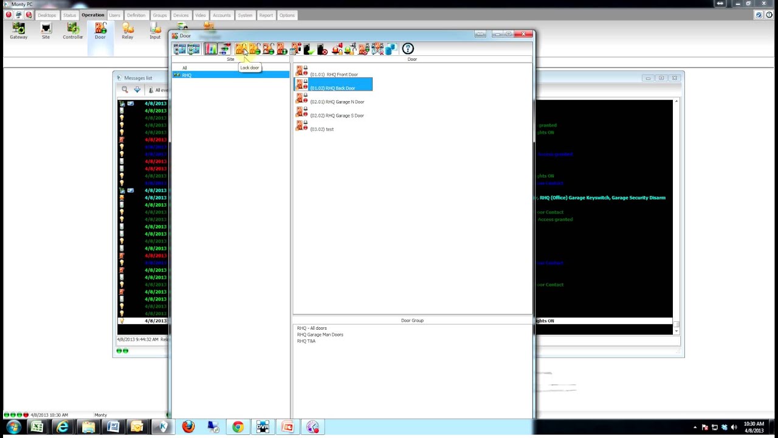
Task: Click the door icon with green timer badge
Action: pyautogui.click(x=281, y=49)
